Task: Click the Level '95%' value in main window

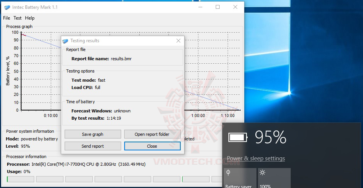Action: coord(25,146)
